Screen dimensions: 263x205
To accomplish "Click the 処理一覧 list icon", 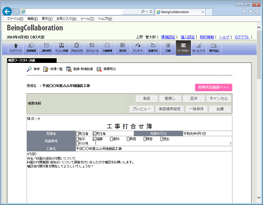I will point(46,69).
